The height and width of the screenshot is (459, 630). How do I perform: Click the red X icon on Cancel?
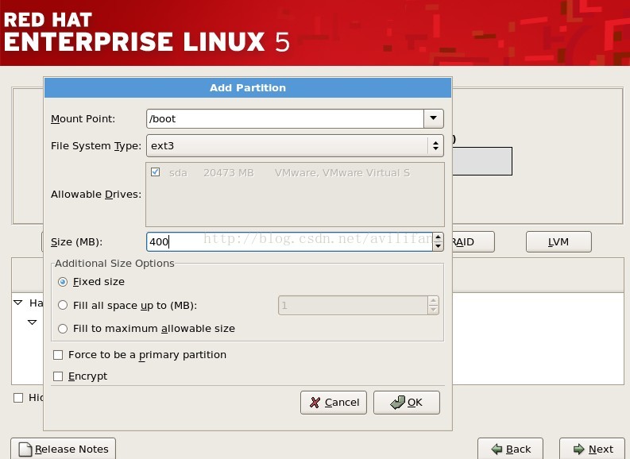coord(315,403)
